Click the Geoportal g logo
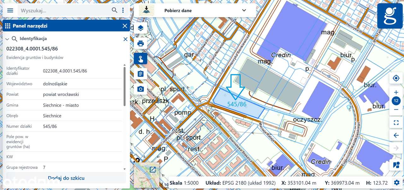 (x=389, y=16)
